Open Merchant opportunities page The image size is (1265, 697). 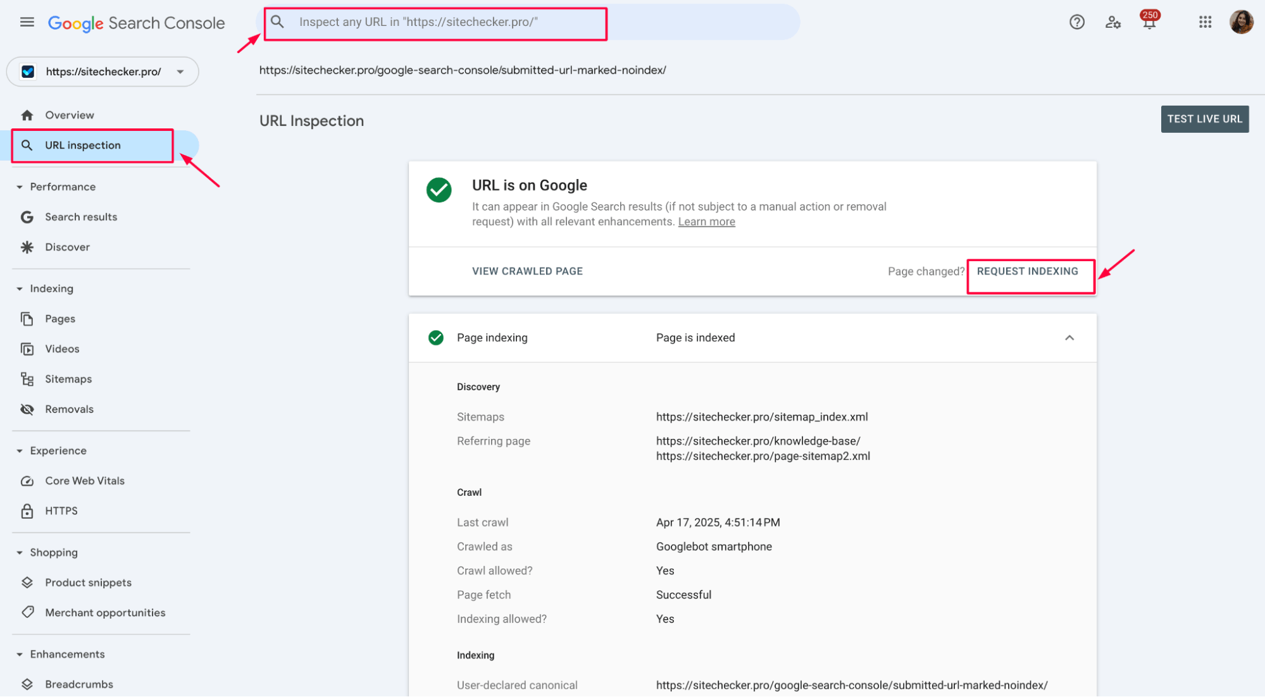pyautogui.click(x=105, y=612)
